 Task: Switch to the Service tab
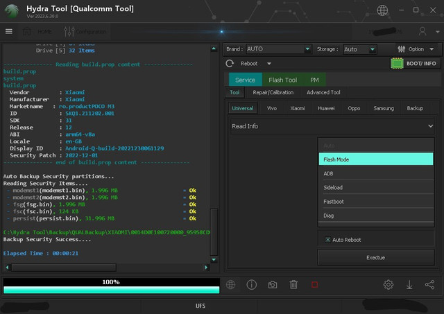click(245, 80)
